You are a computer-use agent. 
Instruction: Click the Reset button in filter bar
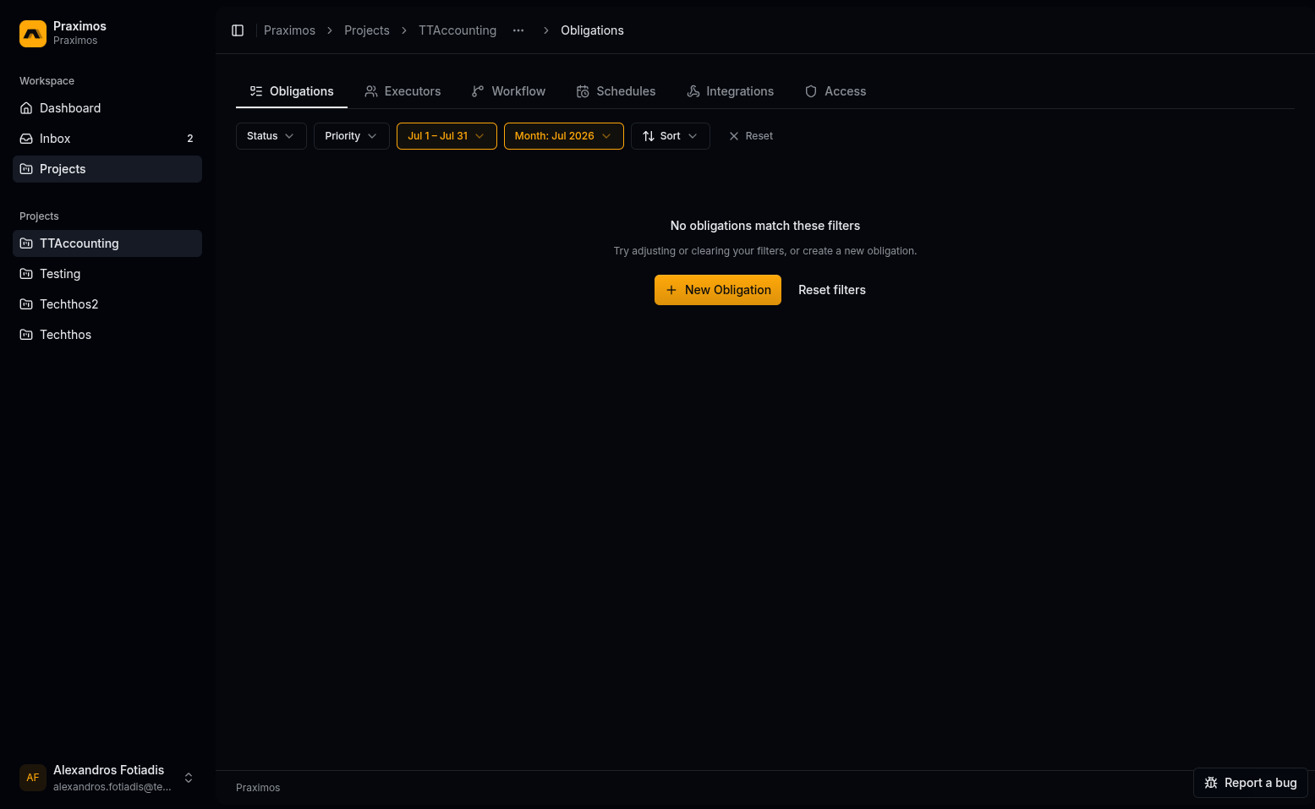click(x=751, y=136)
